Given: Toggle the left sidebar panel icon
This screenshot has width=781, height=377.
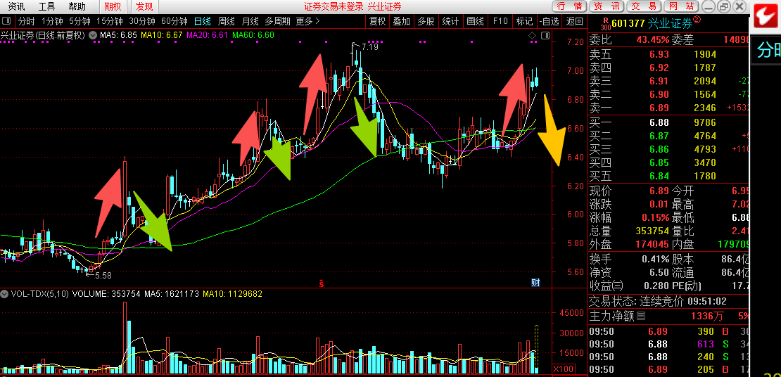Looking at the screenshot, I should (x=6, y=21).
